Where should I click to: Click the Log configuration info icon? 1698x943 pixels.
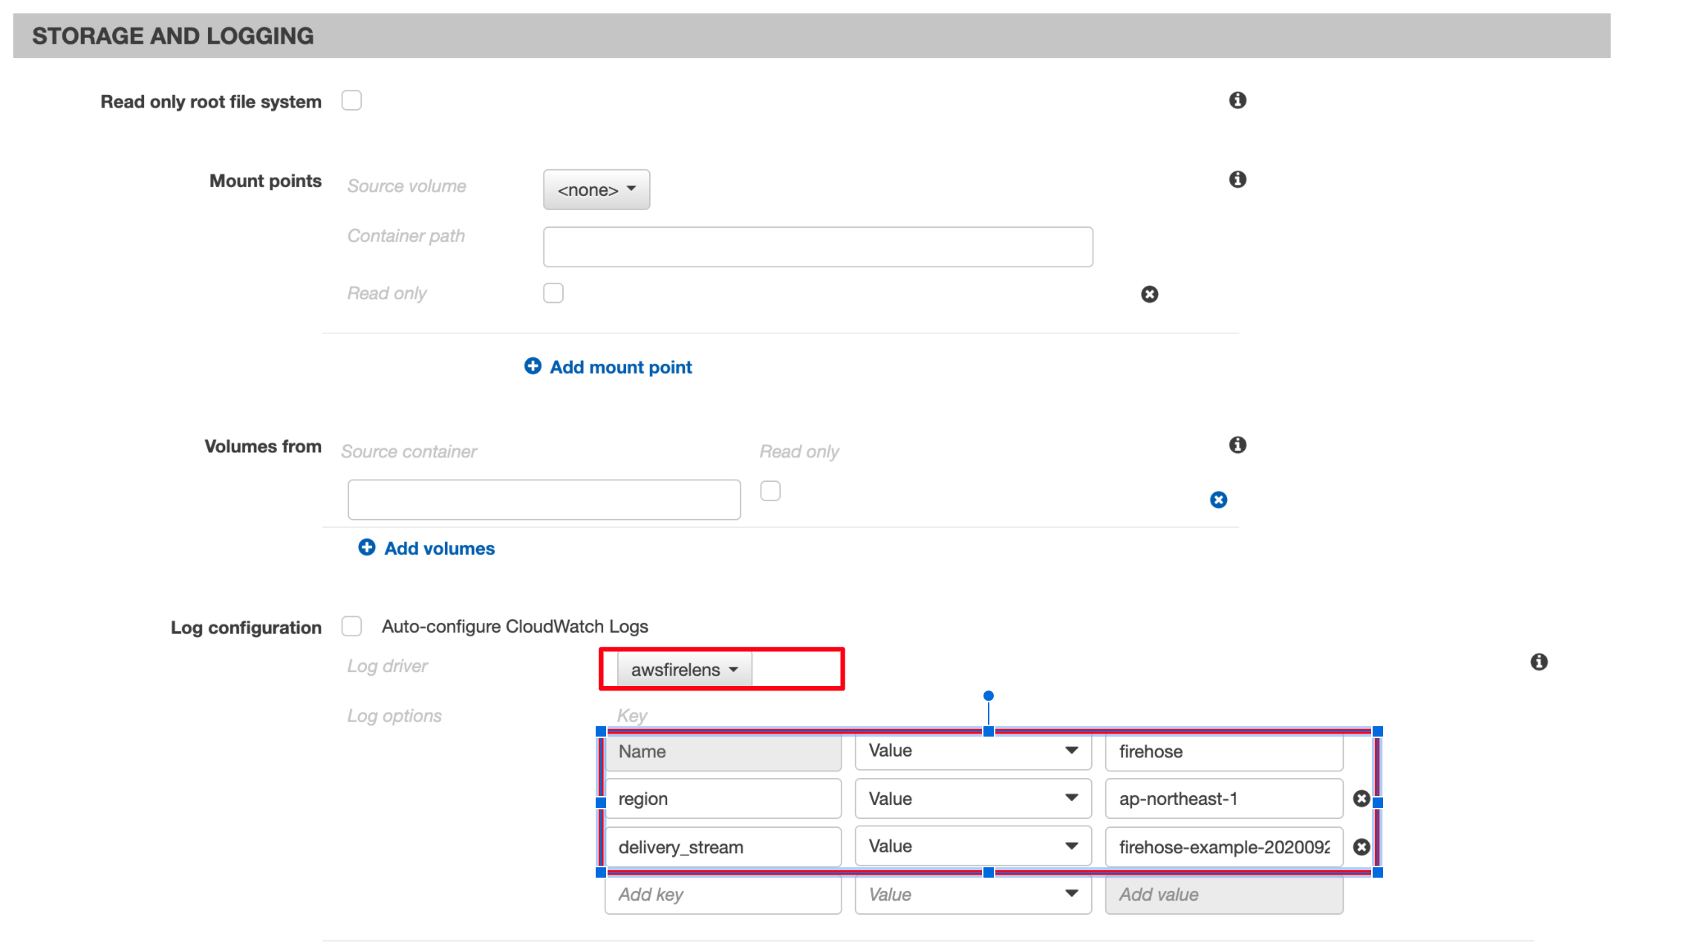(x=1538, y=662)
